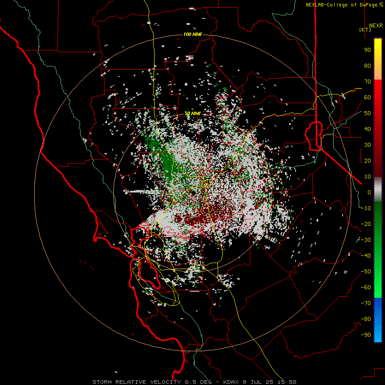Click the -90 value on velocity scale
This screenshot has width=385, height=385.
point(366,335)
